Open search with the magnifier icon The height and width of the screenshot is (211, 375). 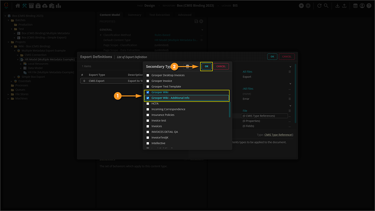pyautogui.click(x=326, y=6)
